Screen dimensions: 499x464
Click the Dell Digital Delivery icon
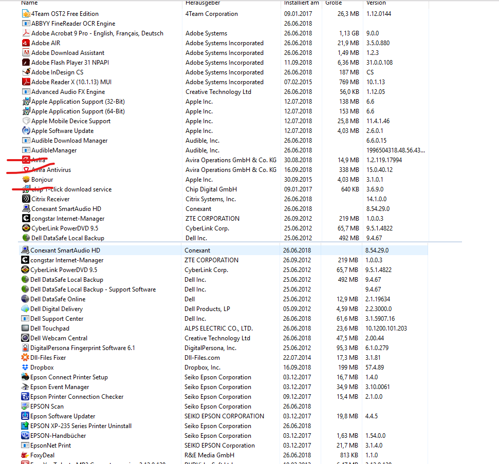tap(25, 309)
